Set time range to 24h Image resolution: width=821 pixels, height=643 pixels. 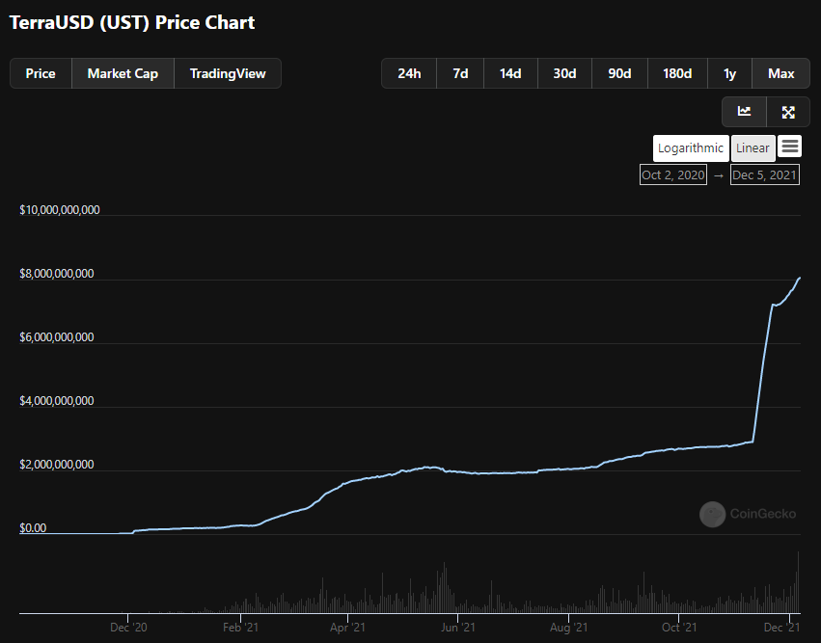pos(409,73)
